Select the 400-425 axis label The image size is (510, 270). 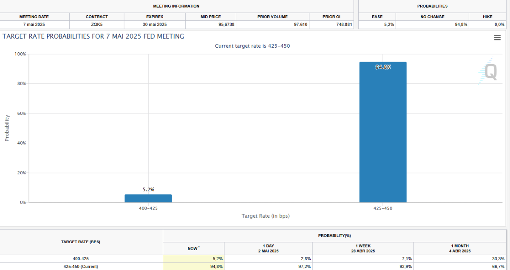pyautogui.click(x=148, y=208)
